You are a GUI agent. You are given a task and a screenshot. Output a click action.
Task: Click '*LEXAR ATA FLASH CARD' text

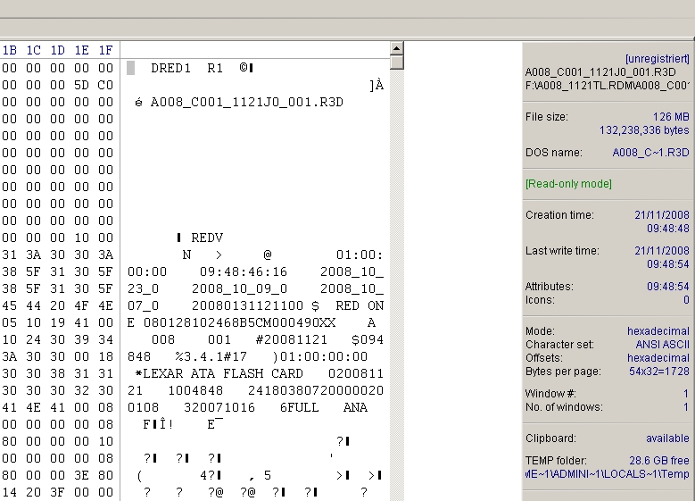[x=219, y=373]
